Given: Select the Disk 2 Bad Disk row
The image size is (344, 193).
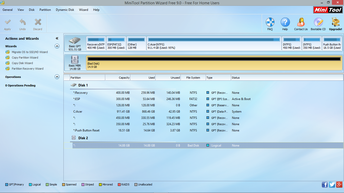Looking at the screenshot, I should [x=203, y=146].
